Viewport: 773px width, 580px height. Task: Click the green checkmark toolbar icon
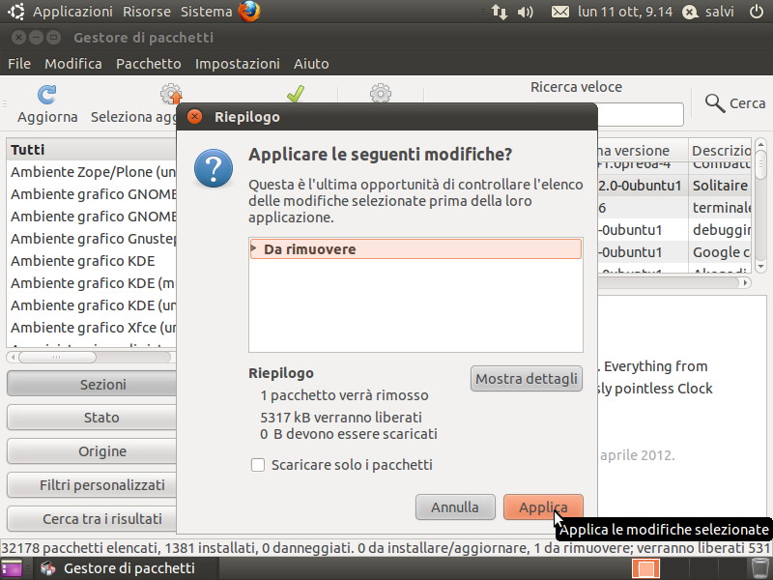296,94
